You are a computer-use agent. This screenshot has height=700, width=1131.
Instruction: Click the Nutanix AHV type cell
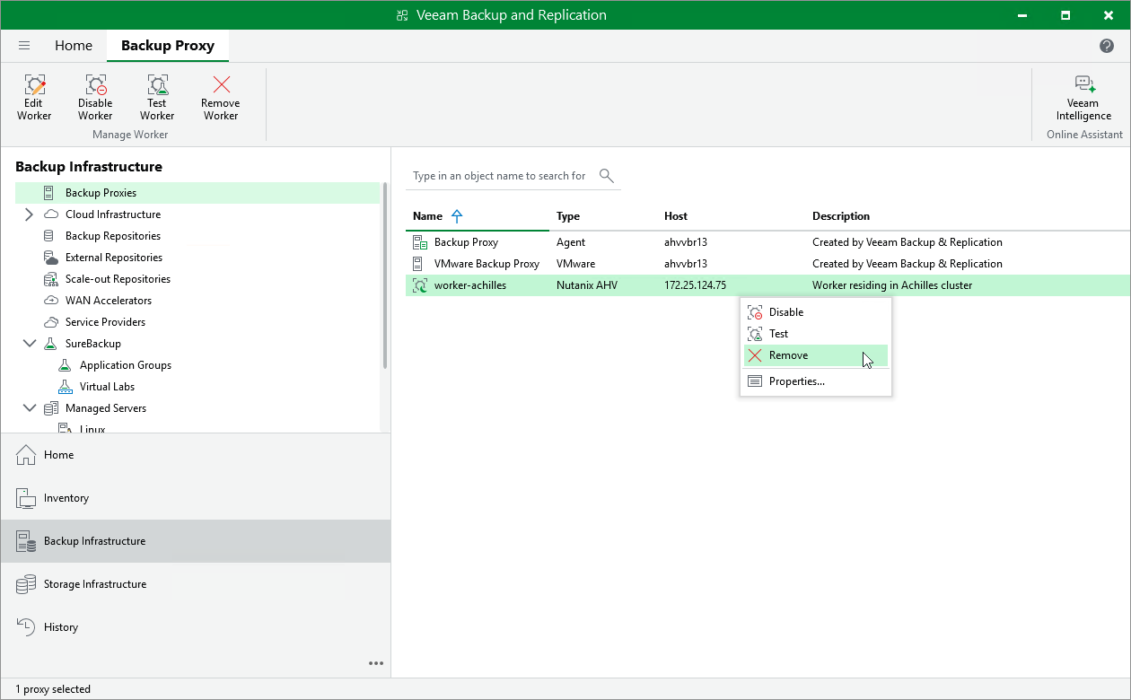pyautogui.click(x=587, y=285)
